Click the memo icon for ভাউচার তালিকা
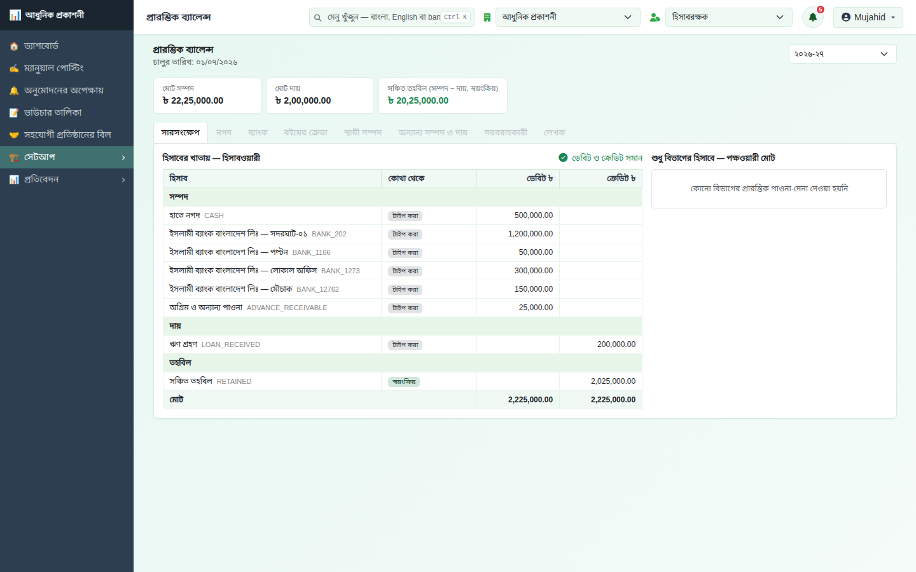The height and width of the screenshot is (572, 916). pyautogui.click(x=14, y=113)
